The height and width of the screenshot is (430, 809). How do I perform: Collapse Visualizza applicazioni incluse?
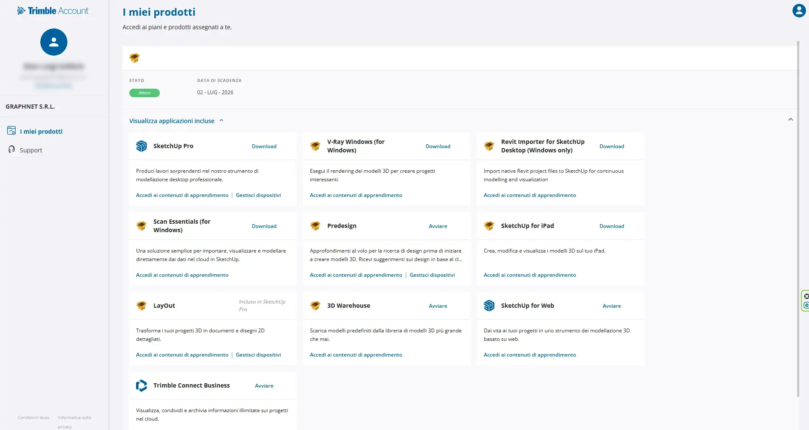[x=176, y=121]
